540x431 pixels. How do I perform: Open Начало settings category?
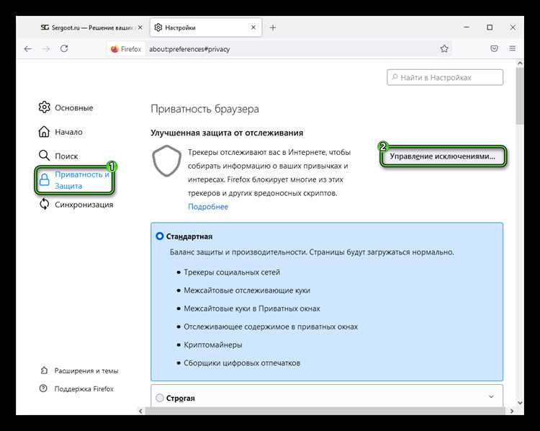[60, 132]
